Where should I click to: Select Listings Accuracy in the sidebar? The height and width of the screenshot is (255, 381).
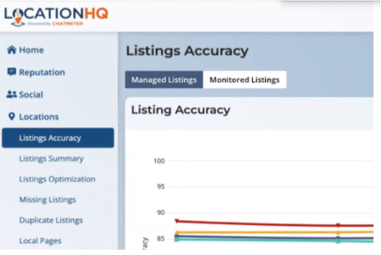pyautogui.click(x=57, y=138)
